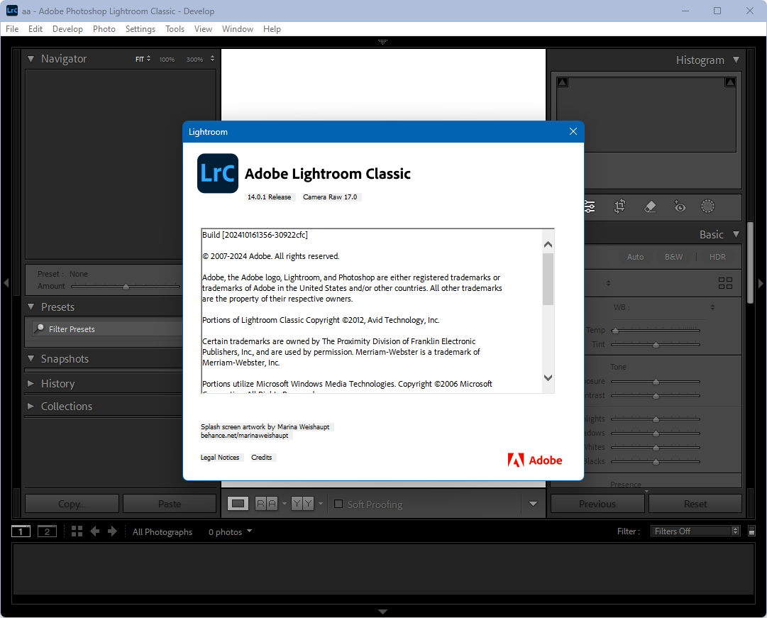Hide the right panel group arrow

click(761, 283)
